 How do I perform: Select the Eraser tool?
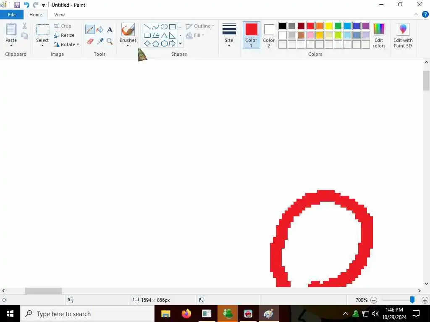coord(90,42)
